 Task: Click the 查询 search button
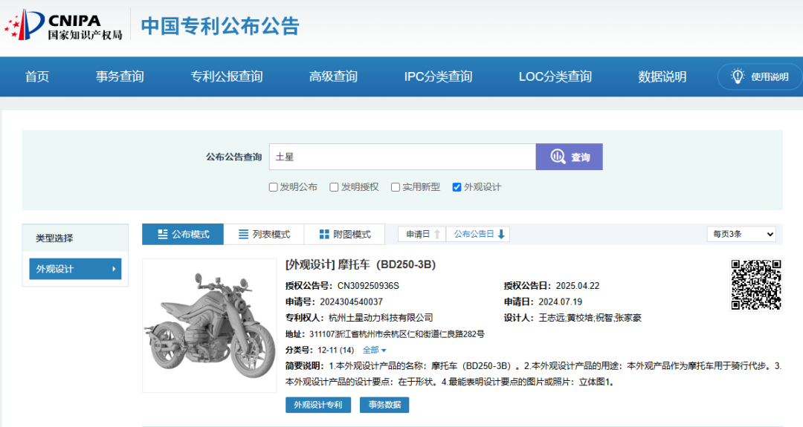(x=569, y=157)
